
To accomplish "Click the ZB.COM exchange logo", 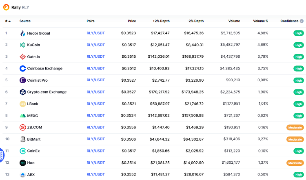I will [x=23, y=128].
